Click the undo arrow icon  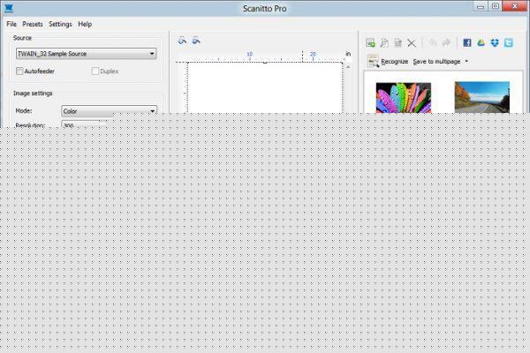[433, 42]
